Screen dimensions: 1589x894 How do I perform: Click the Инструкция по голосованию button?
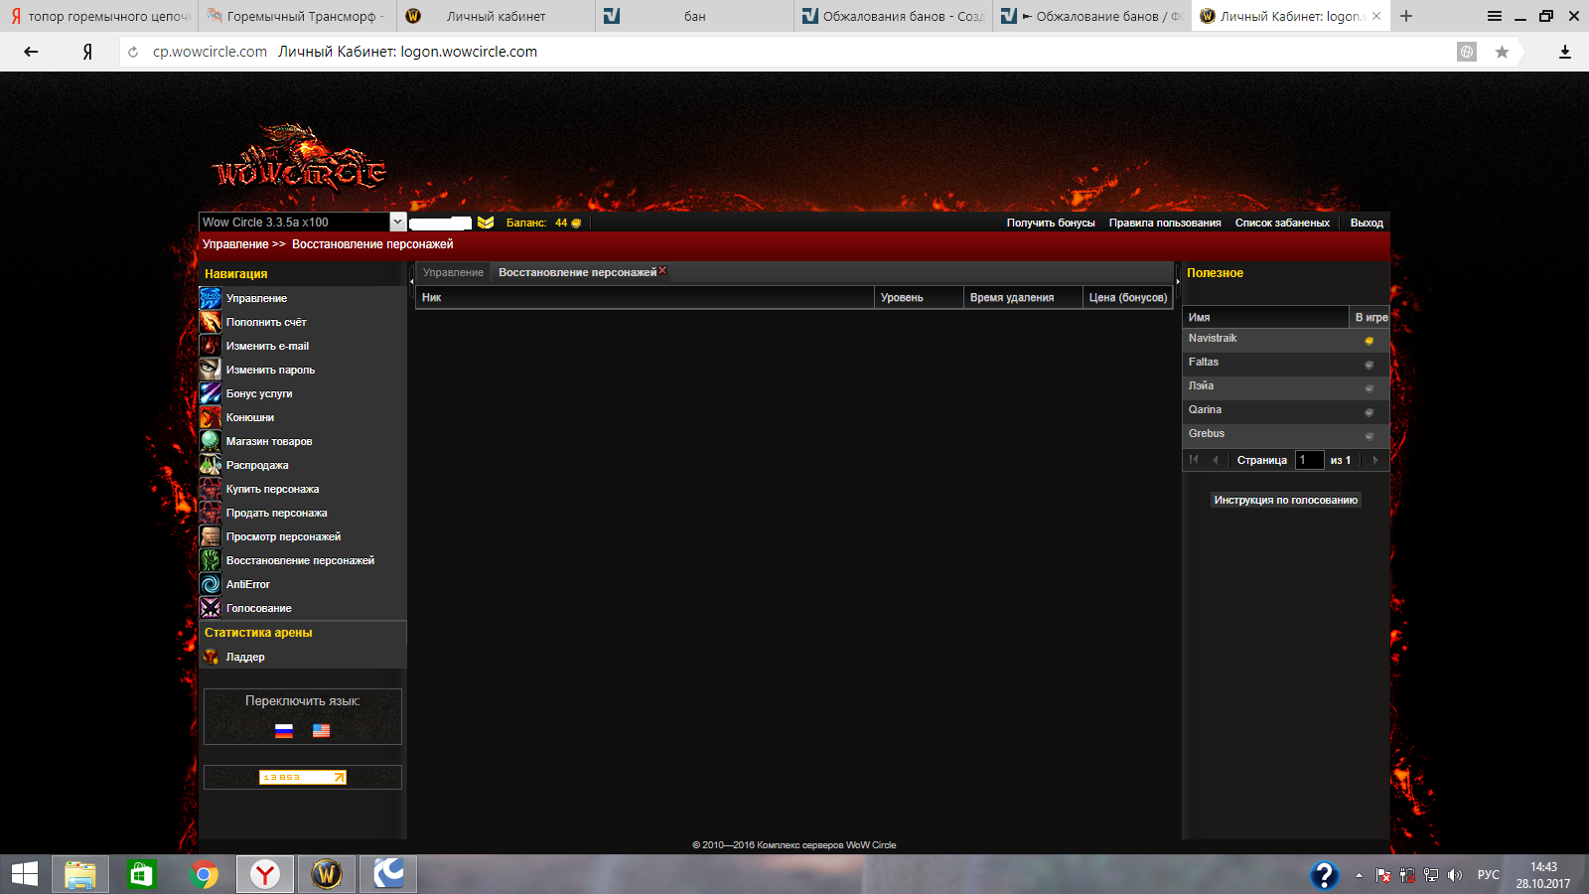(1285, 500)
